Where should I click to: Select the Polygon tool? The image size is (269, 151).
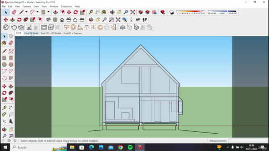(11, 65)
